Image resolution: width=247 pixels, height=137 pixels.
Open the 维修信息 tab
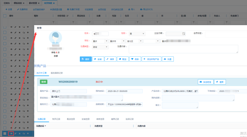[x=100, y=119]
